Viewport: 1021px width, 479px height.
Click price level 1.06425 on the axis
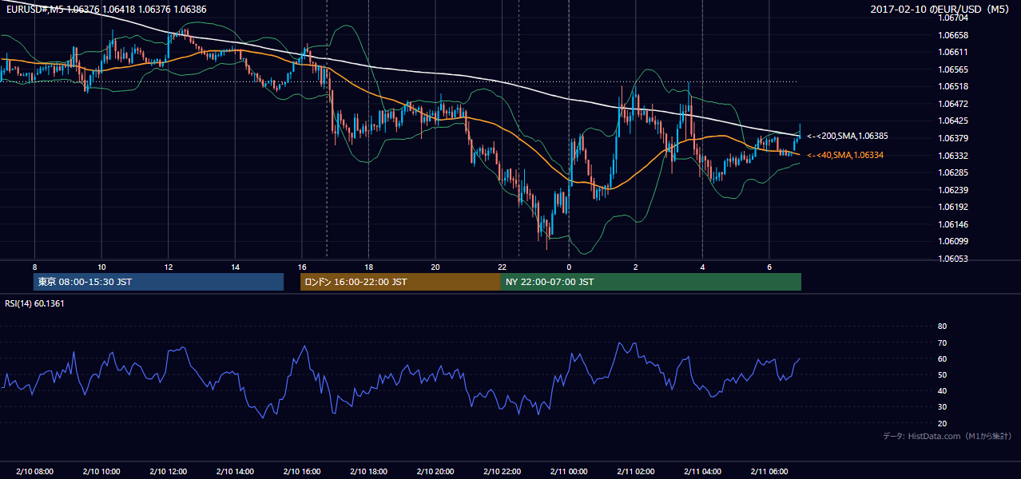coord(954,121)
